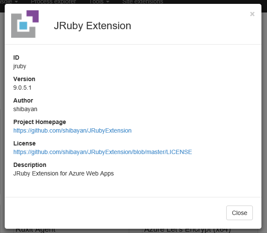
Task: Click the 'JRuby Extension' dialog title
Action: (x=92, y=26)
